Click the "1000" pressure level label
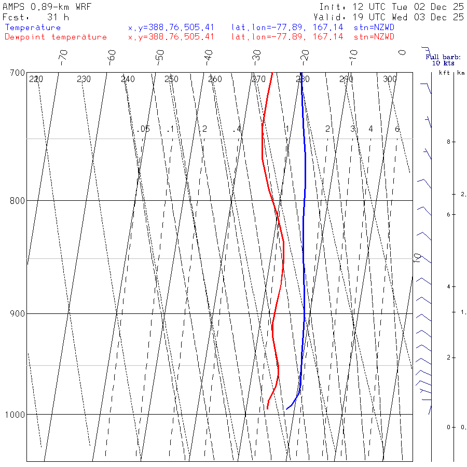 [15, 415]
